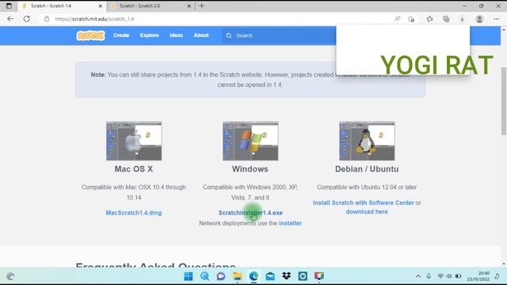507x285 pixels.
Task: Switch to the Scratch 2.0 tab
Action: pos(151,6)
